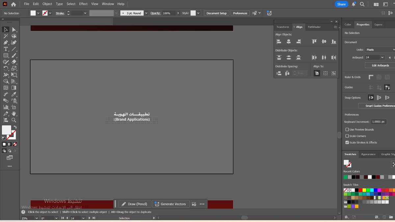Switch to the Pathfinder tab
The width and height of the screenshot is (395, 222).
[x=314, y=27]
